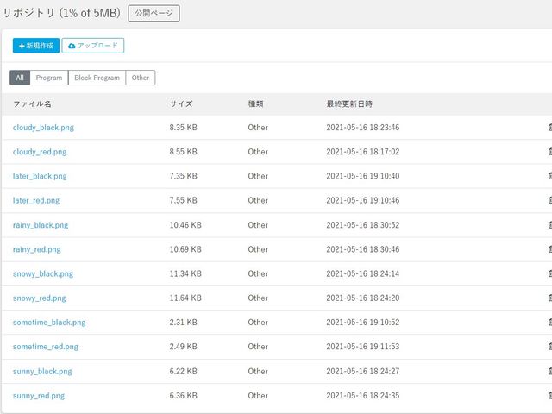This screenshot has width=552, height=414.
Task: Show only Other file types
Action: [x=141, y=78]
